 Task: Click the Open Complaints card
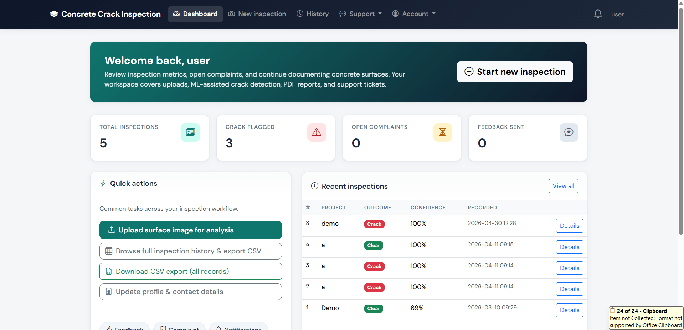(402, 138)
